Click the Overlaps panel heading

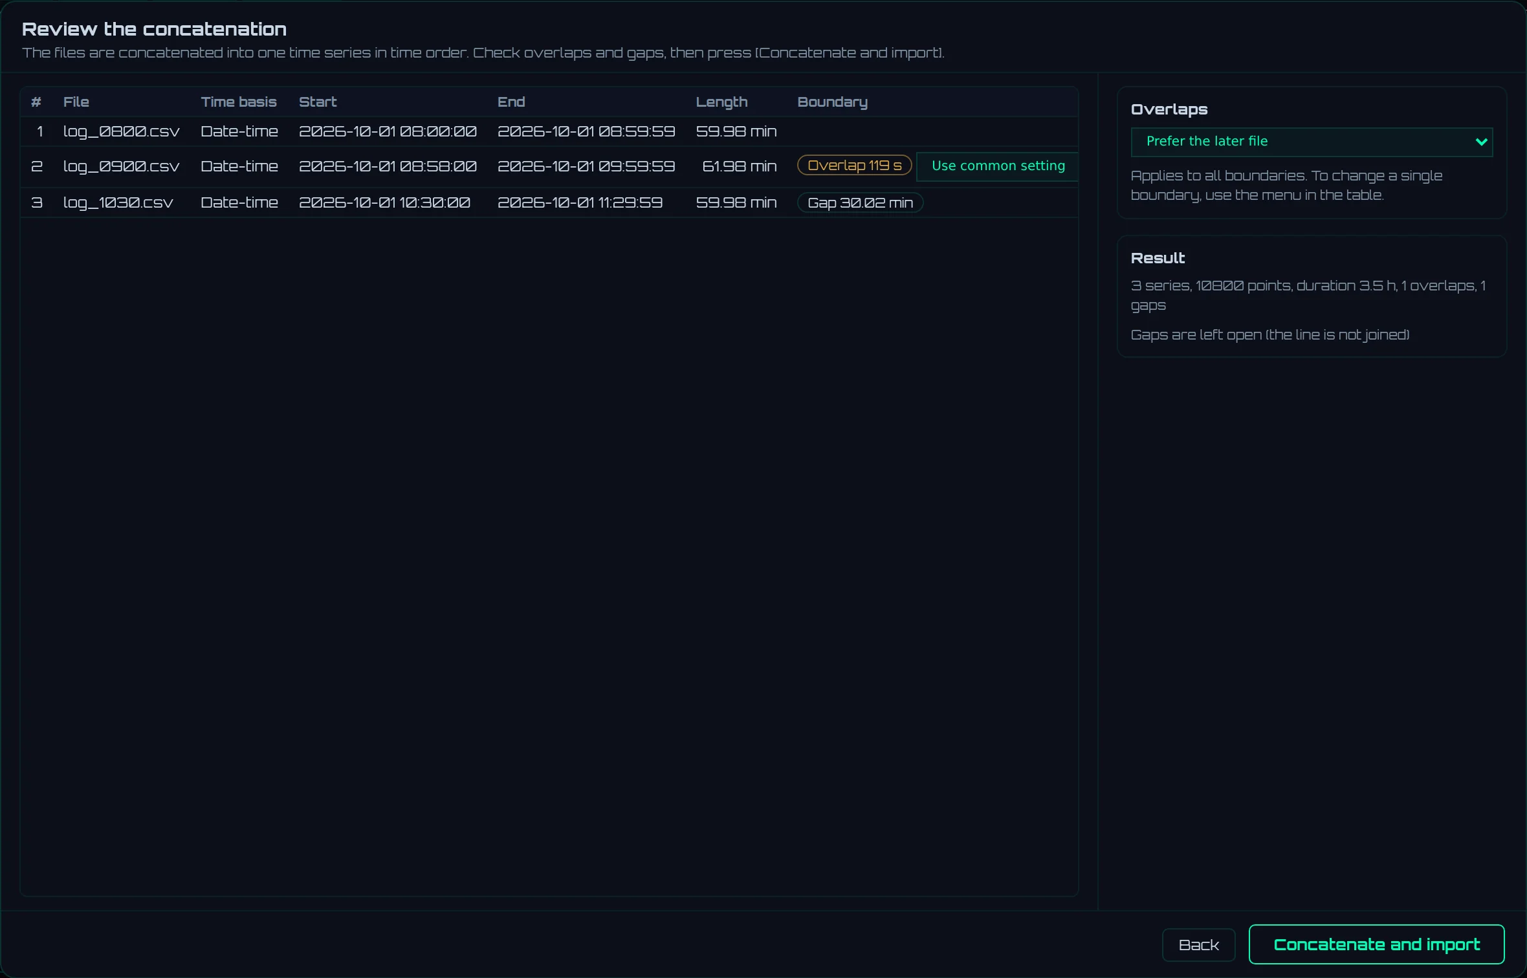pyautogui.click(x=1169, y=109)
